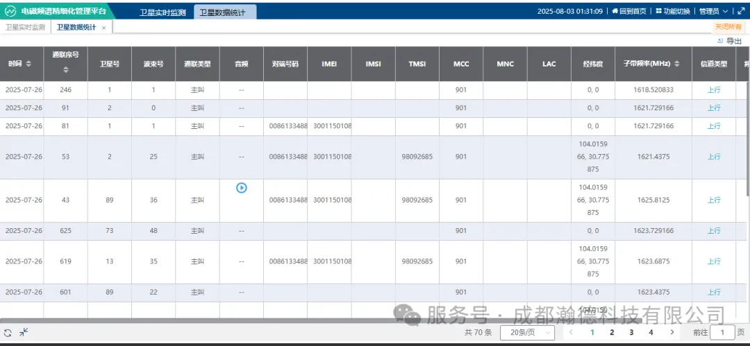Click 回到首页 link
The width and height of the screenshot is (750, 346).
[x=633, y=11]
